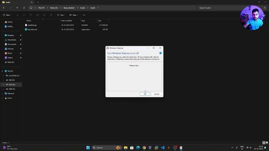Launch Microsoft Edge from the taskbar
The height and width of the screenshot is (151, 269).
coord(138,148)
